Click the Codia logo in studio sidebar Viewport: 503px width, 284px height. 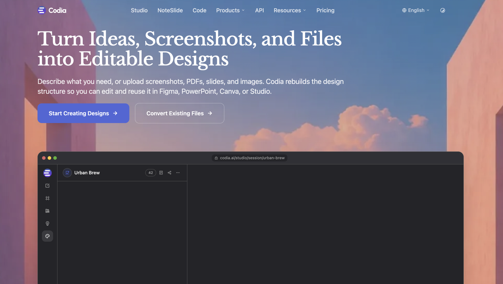(47, 173)
